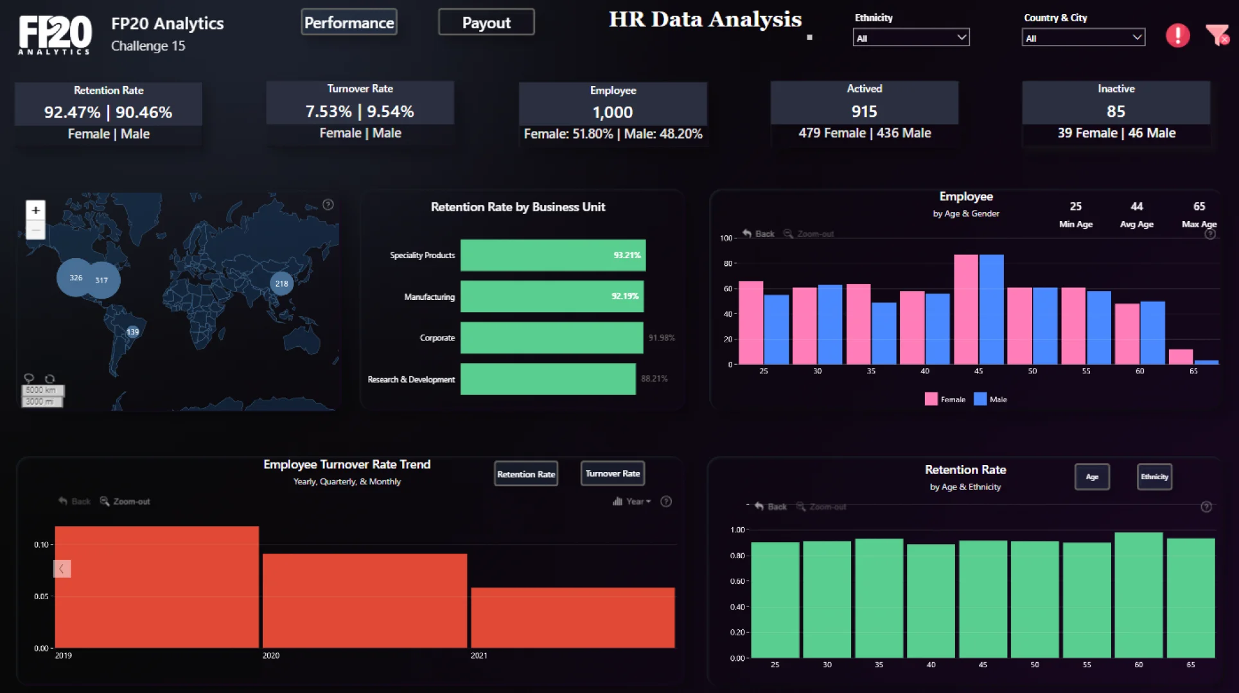The image size is (1239, 693).
Task: Click Back in the Turnover Rate Trend chart
Action: 75,501
